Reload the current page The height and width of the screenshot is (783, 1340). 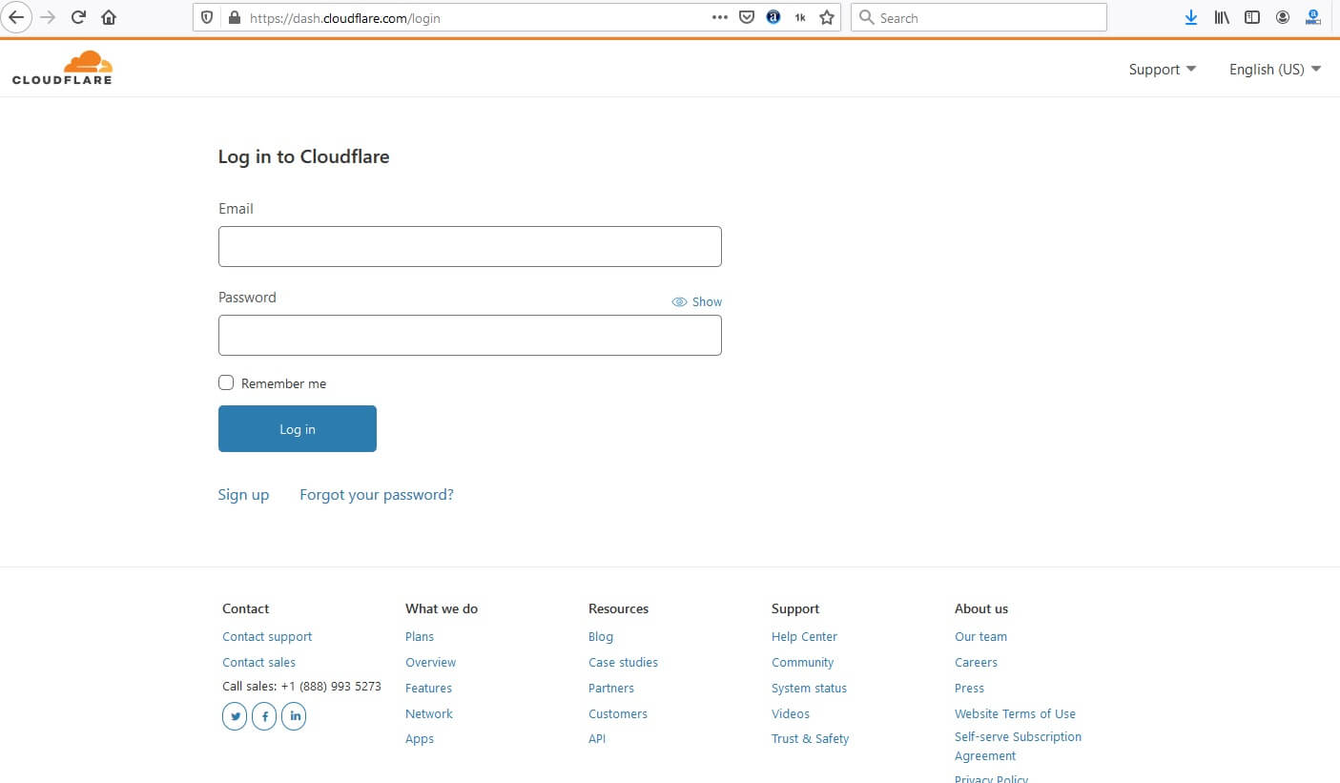(x=78, y=17)
